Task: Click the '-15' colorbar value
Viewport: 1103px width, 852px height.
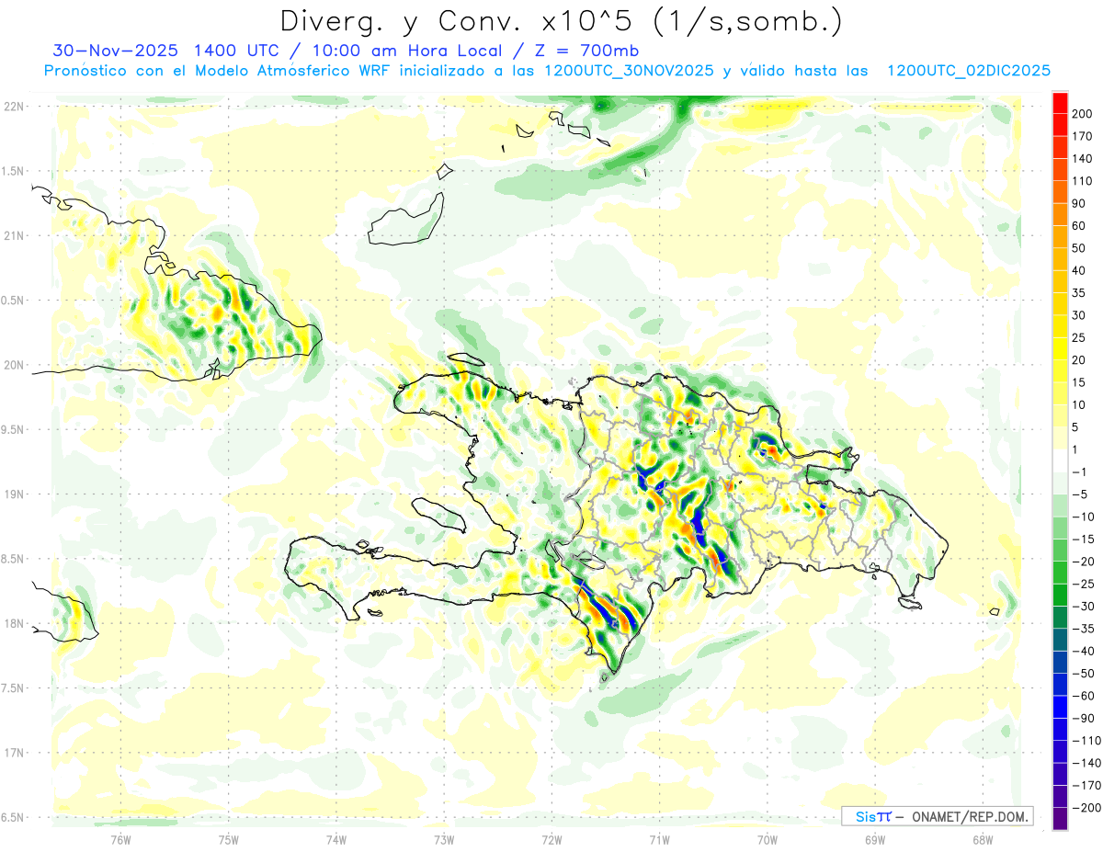Action: point(1082,539)
